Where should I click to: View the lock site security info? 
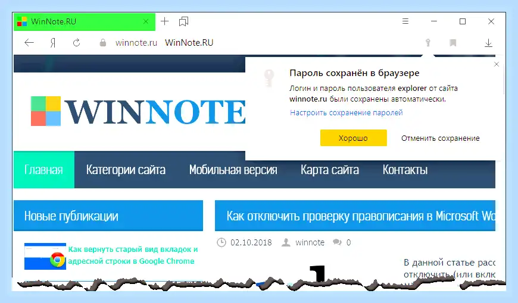click(103, 43)
